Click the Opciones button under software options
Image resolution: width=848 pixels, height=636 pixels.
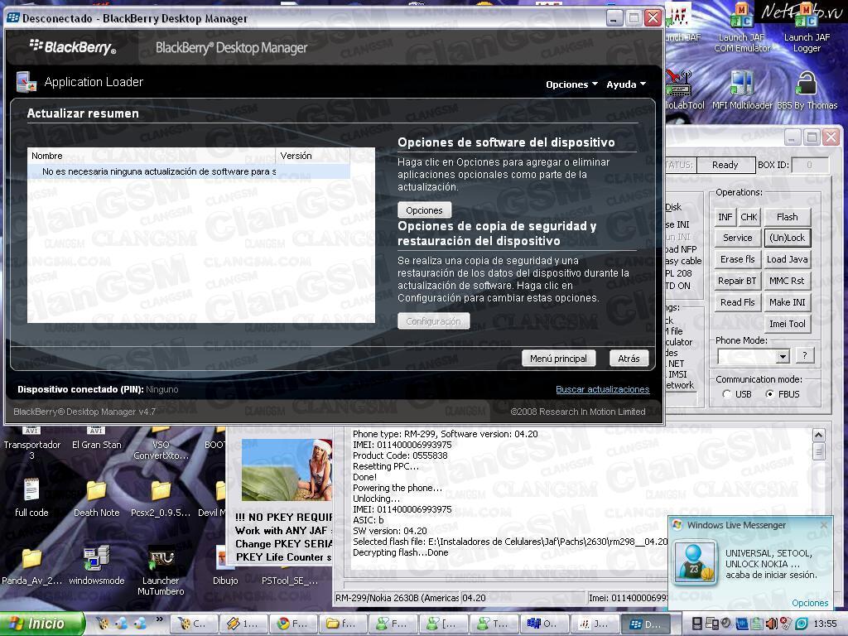pos(424,210)
